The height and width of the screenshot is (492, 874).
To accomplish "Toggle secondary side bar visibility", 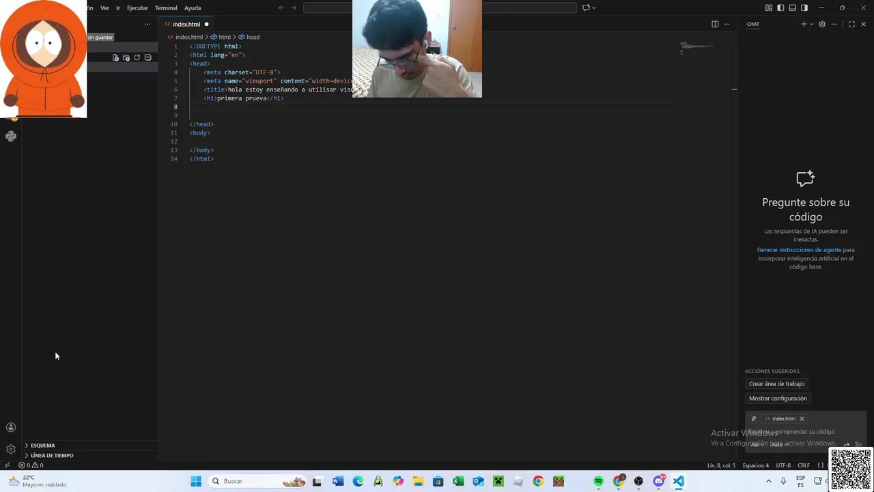I will click(804, 8).
